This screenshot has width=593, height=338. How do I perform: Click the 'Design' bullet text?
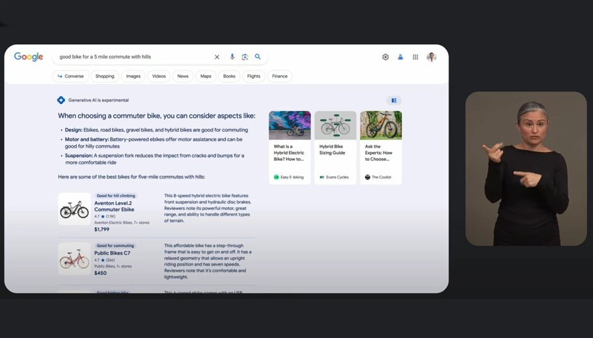click(x=156, y=130)
